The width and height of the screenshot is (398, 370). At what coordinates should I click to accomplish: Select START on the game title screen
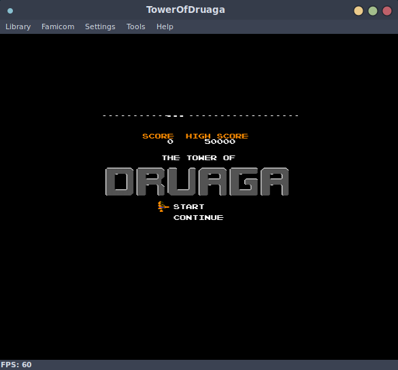click(x=189, y=207)
